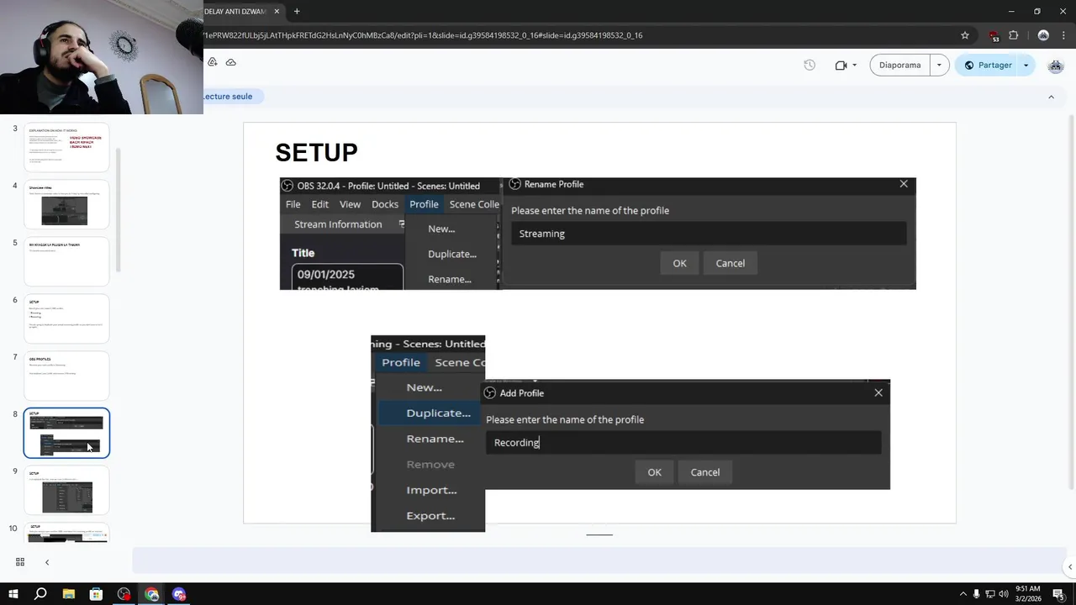Click the microphone tray icon
Screen dimensions: 1076x605
pyautogui.click(x=976, y=594)
